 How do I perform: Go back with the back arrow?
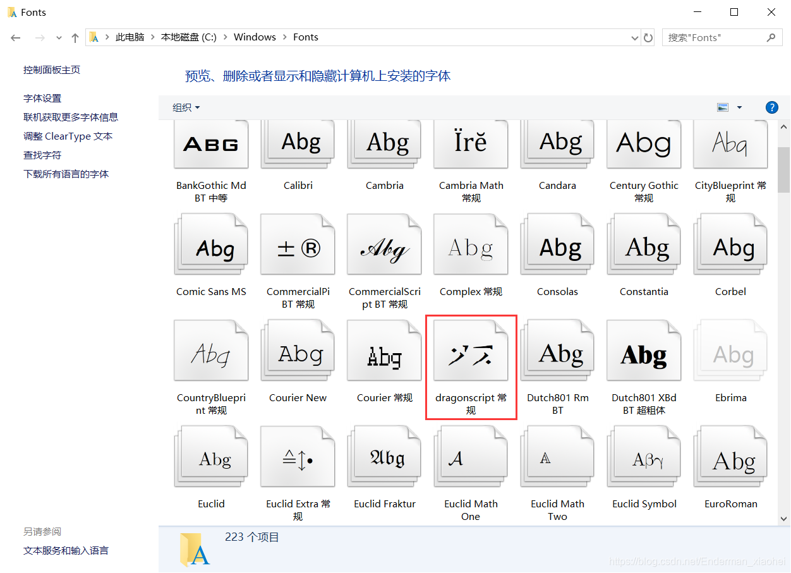(16, 38)
